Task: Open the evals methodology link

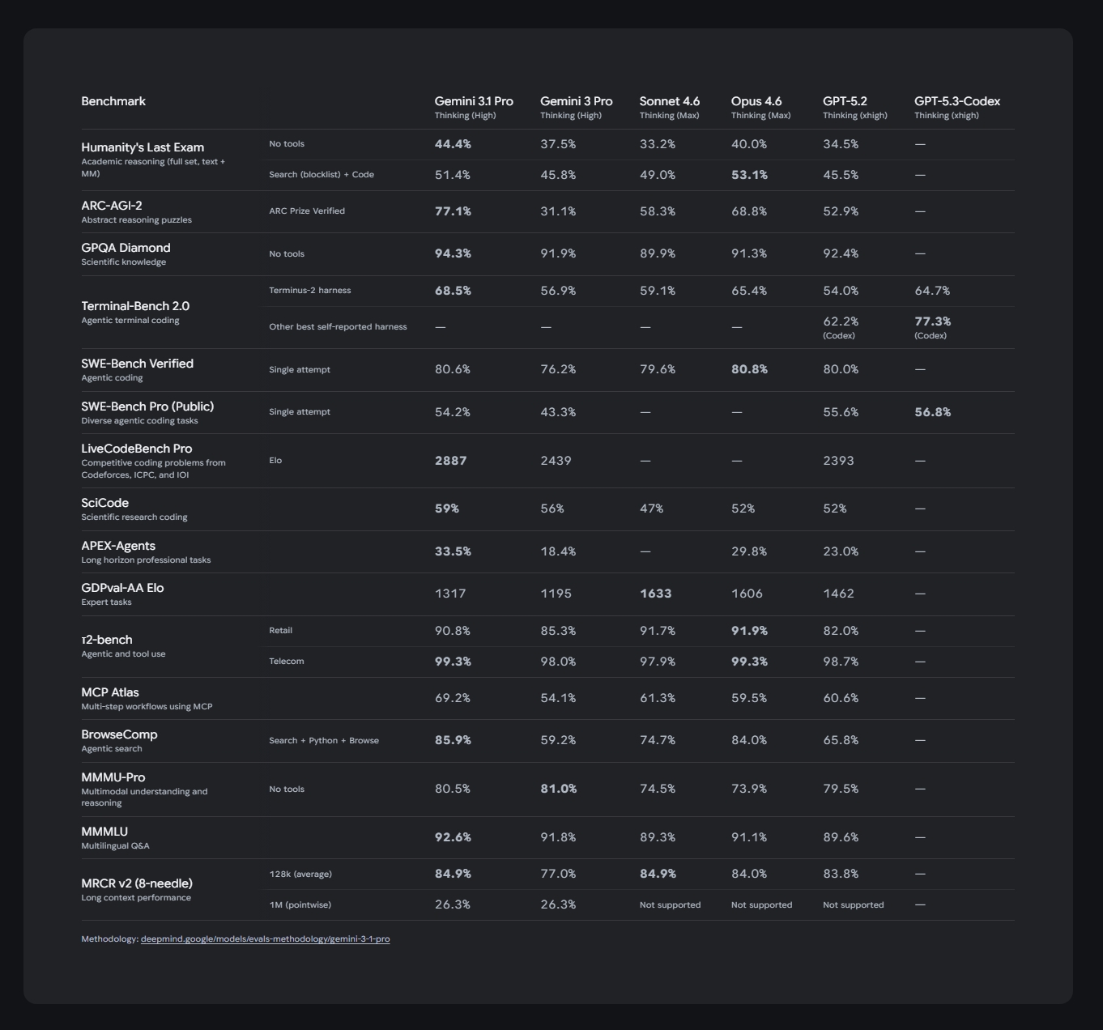Action: tap(265, 939)
